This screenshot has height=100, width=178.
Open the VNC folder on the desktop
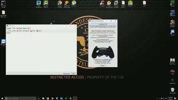point(3,14)
